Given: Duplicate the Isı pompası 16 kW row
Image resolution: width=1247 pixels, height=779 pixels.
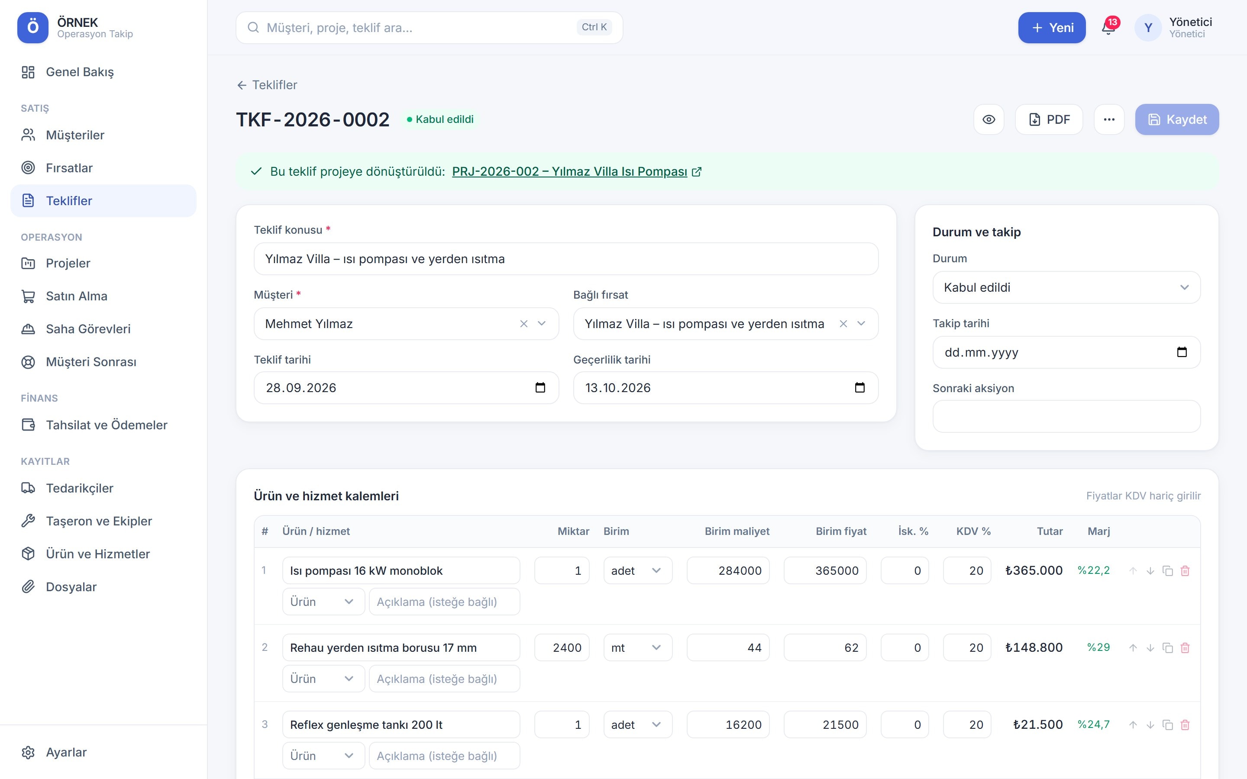Looking at the screenshot, I should coord(1168,571).
